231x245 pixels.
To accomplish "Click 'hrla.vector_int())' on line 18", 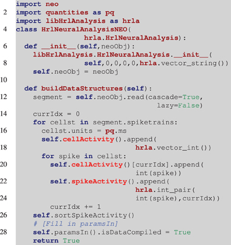I will coord(173,148).
